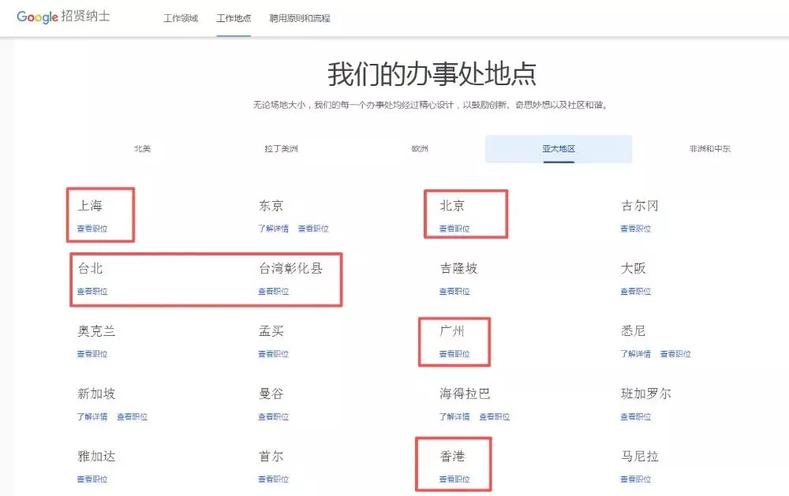
Task: Click the Google 招贤纳士 logo
Action: 63,17
